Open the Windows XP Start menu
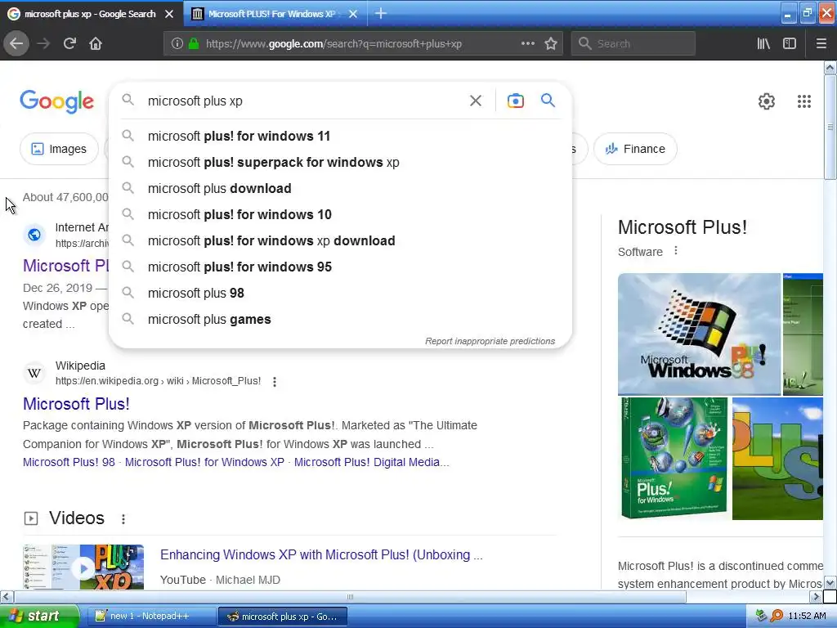Screen dimensions: 837x628 click(x=39, y=616)
